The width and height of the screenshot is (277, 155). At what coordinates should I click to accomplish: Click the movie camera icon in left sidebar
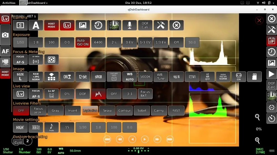5,62
